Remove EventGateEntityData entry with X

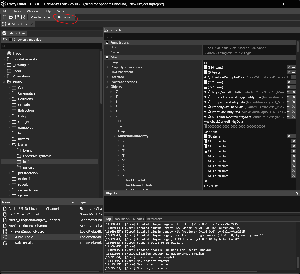click(294, 112)
